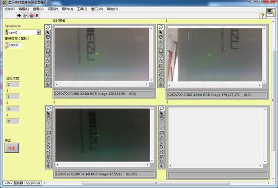Open the 工具(T) menu
This screenshot has width=278, height=188.
tap(82, 9)
